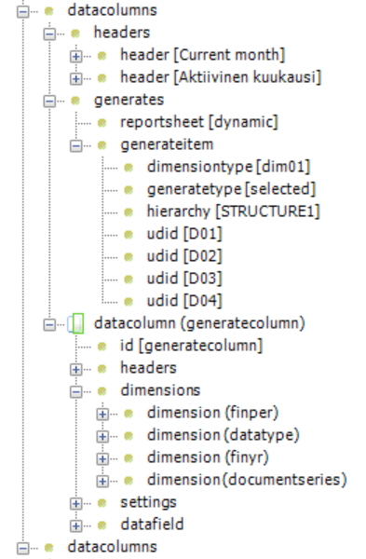This screenshot has width=366, height=559.
Task: Click the bullet icon beside datafield
Action: (102, 525)
